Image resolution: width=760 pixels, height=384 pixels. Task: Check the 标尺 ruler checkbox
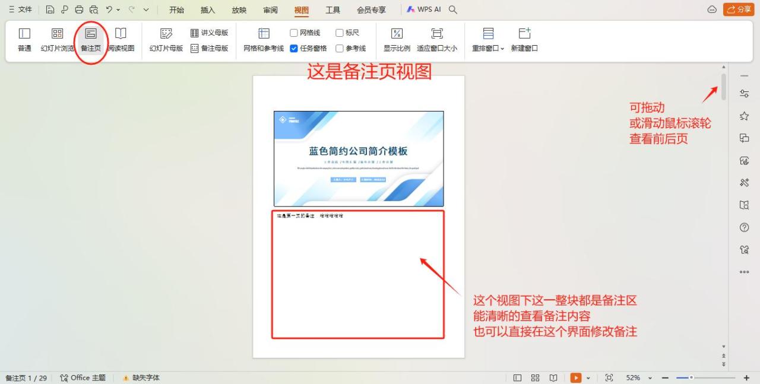coord(339,33)
